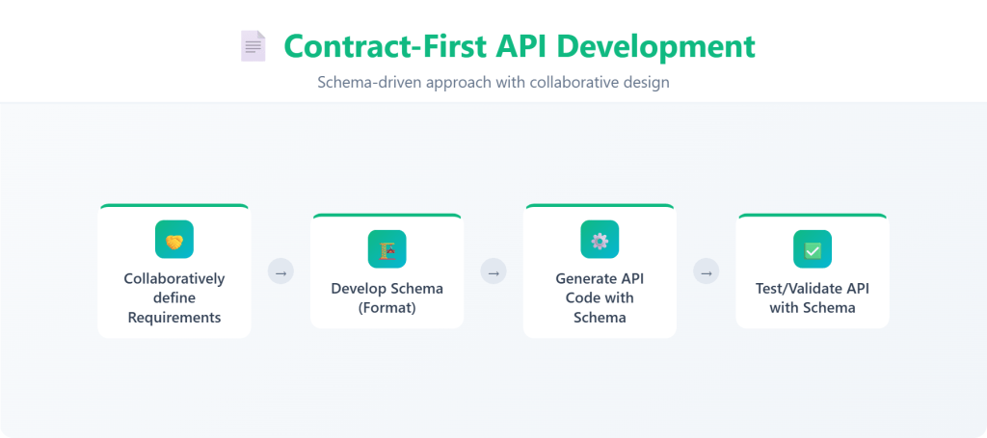
Task: Click the green top border of the Develop Schema card
Action: point(387,215)
